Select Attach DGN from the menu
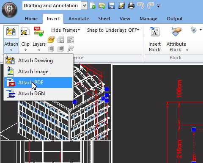Screen dimensions: 203x163 [x=38, y=94]
